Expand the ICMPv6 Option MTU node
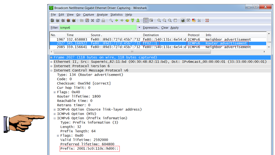 click(x=55, y=114)
